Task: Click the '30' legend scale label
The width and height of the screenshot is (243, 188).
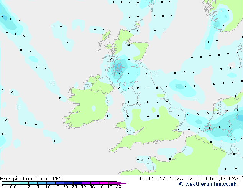Action: (83, 186)
